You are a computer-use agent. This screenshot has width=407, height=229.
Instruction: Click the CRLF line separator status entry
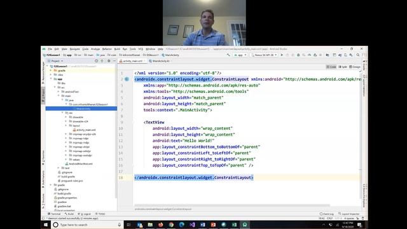coord(329,218)
